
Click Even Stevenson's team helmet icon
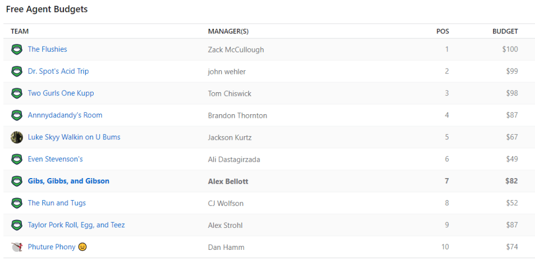(x=17, y=159)
